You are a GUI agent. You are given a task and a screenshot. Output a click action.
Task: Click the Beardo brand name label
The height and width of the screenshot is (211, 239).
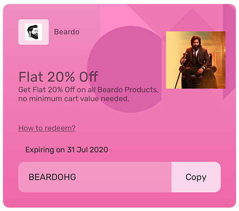66,32
